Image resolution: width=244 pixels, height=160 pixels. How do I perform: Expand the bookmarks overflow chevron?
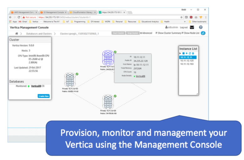(x=185, y=22)
